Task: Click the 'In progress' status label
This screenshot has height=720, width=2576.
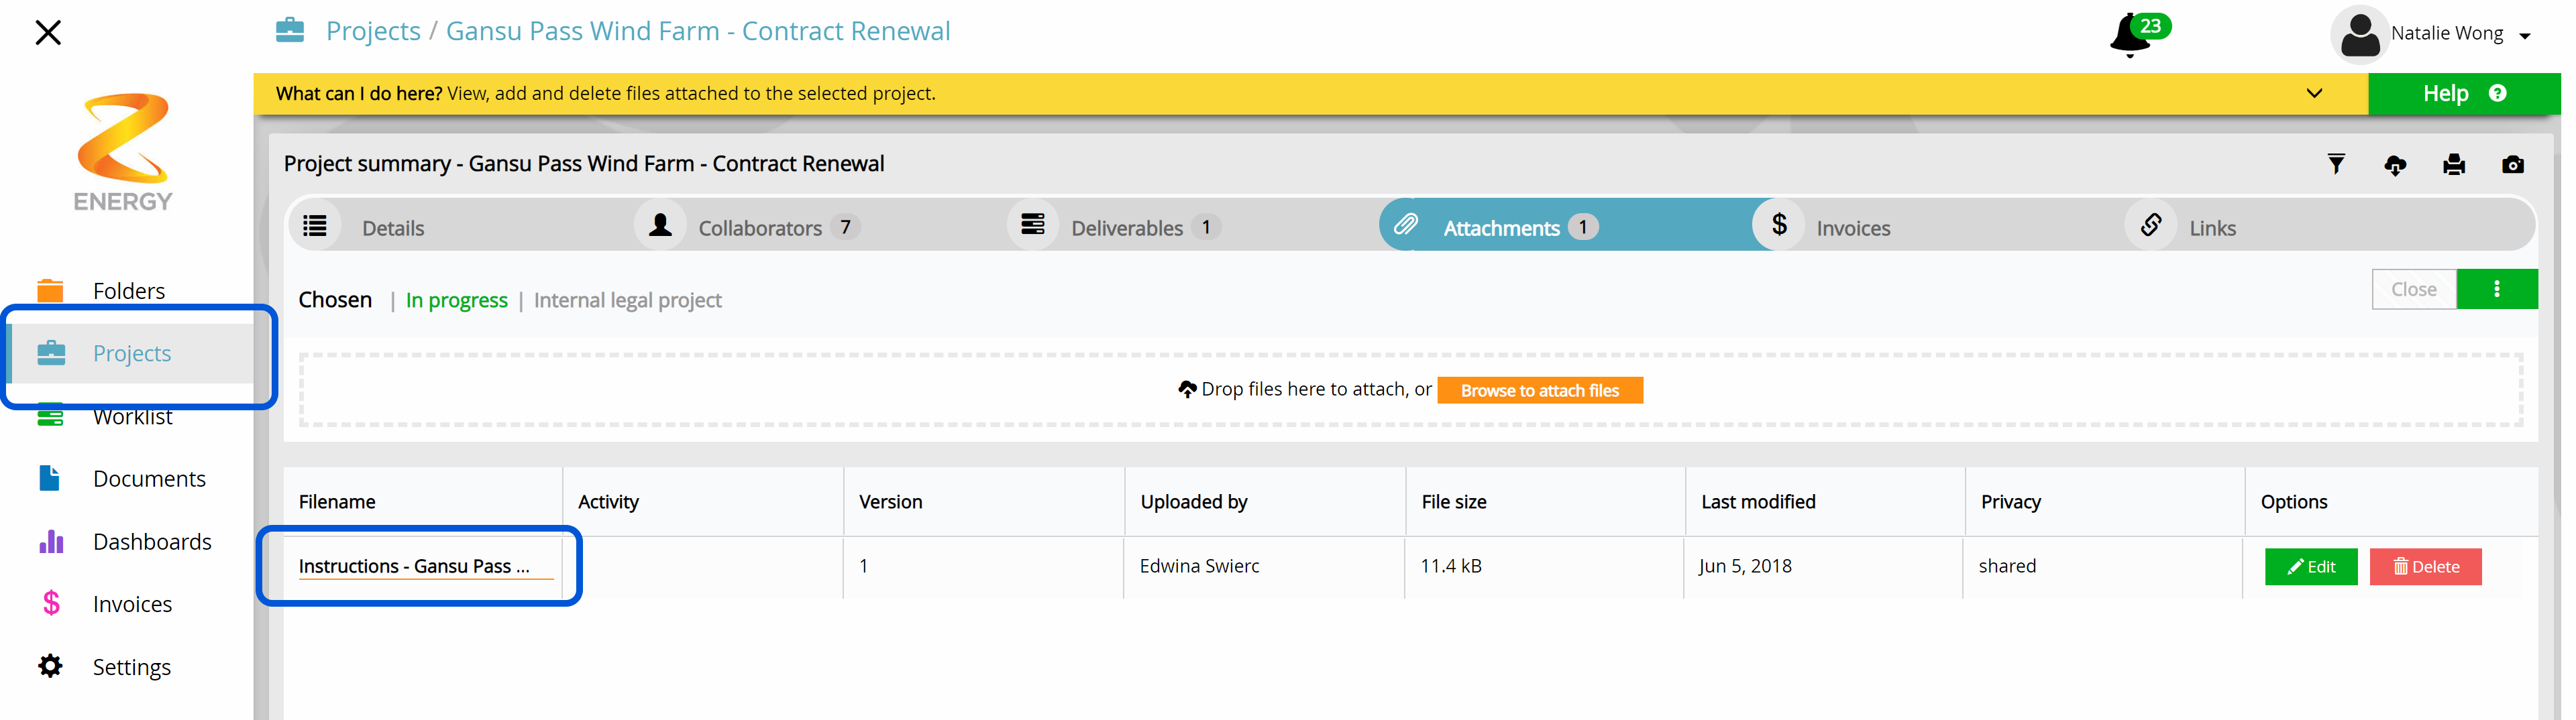Action: (x=456, y=300)
